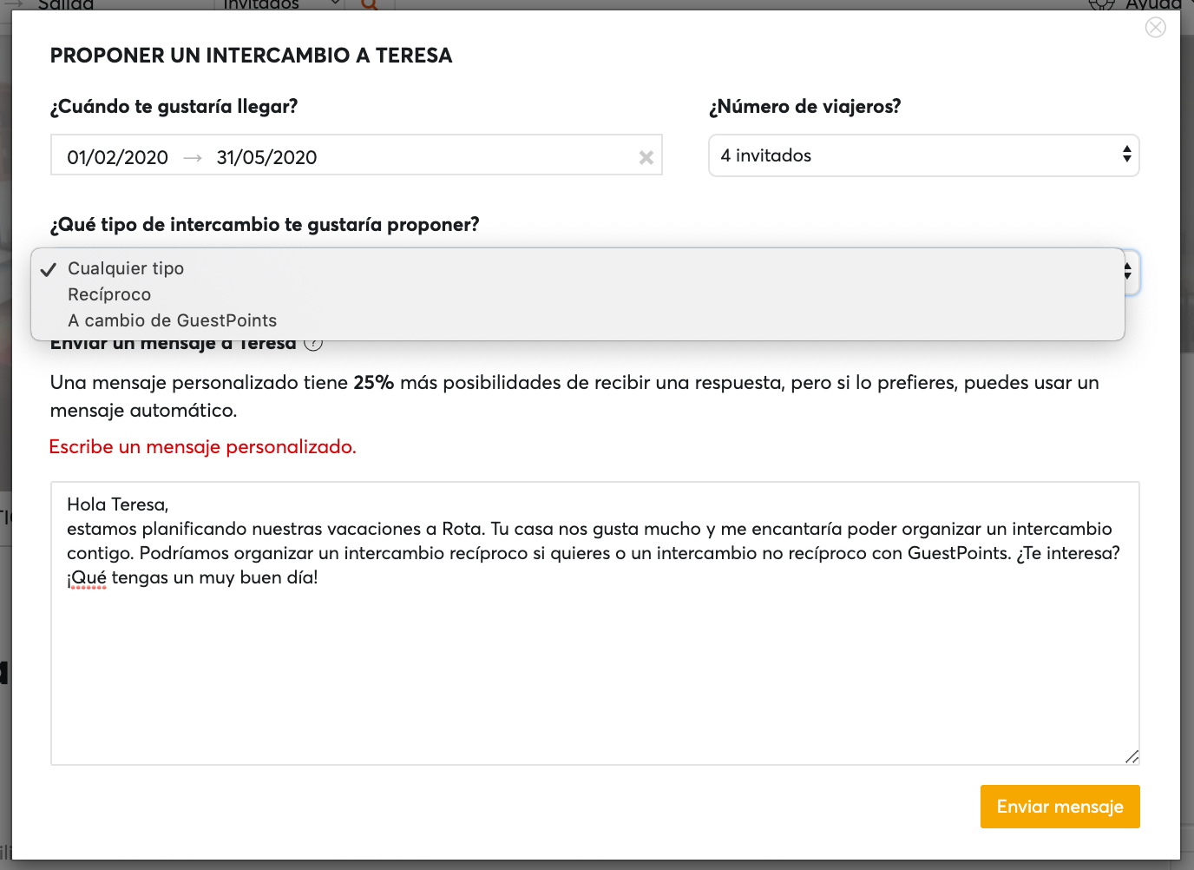Click the 'Enviar mensaje' button

[1060, 807]
